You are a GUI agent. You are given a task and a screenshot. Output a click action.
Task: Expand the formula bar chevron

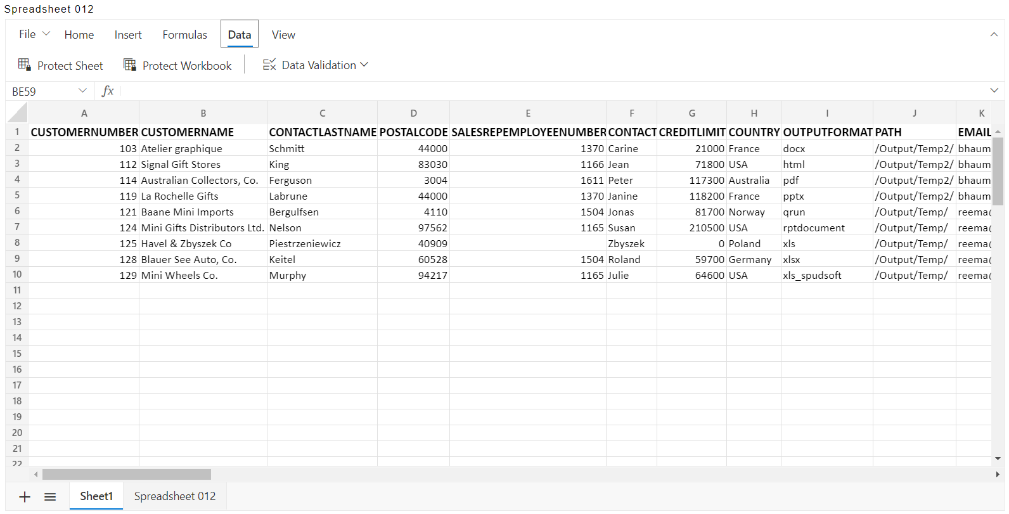tap(994, 91)
